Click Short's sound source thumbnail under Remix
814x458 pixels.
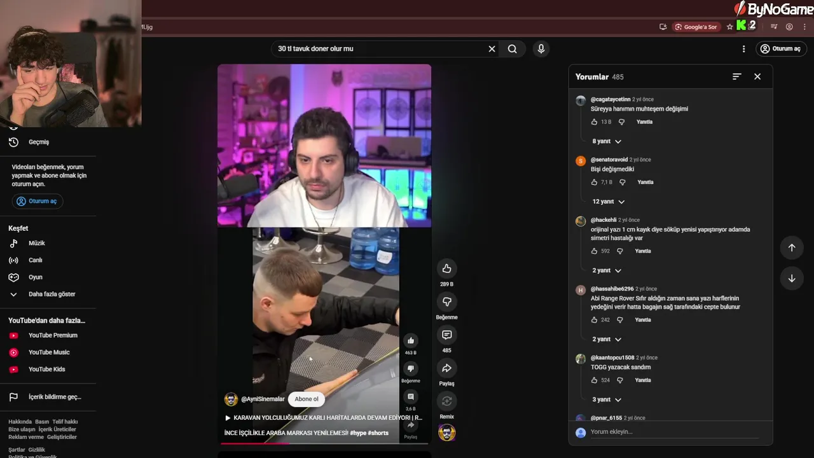pyautogui.click(x=446, y=433)
